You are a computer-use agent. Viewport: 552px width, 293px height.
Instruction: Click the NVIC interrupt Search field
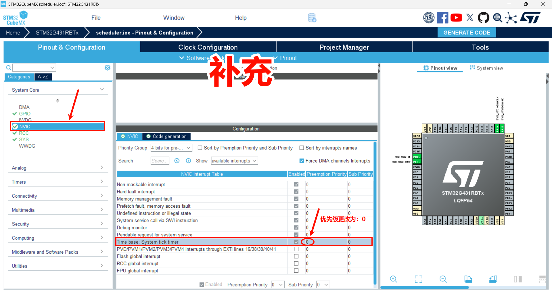[160, 161]
